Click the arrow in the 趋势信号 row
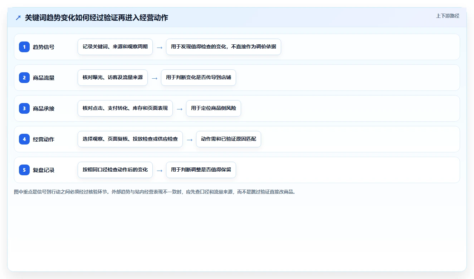The height and width of the screenshot is (279, 474). (x=160, y=47)
